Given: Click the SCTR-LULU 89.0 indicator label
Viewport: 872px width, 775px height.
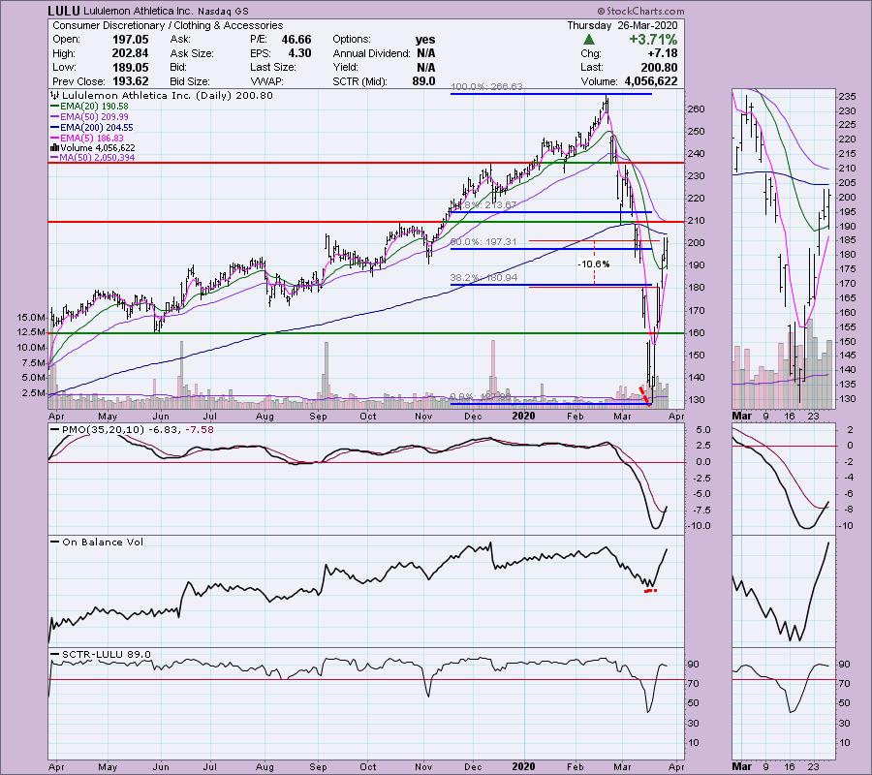Looking at the screenshot, I should click(x=101, y=654).
